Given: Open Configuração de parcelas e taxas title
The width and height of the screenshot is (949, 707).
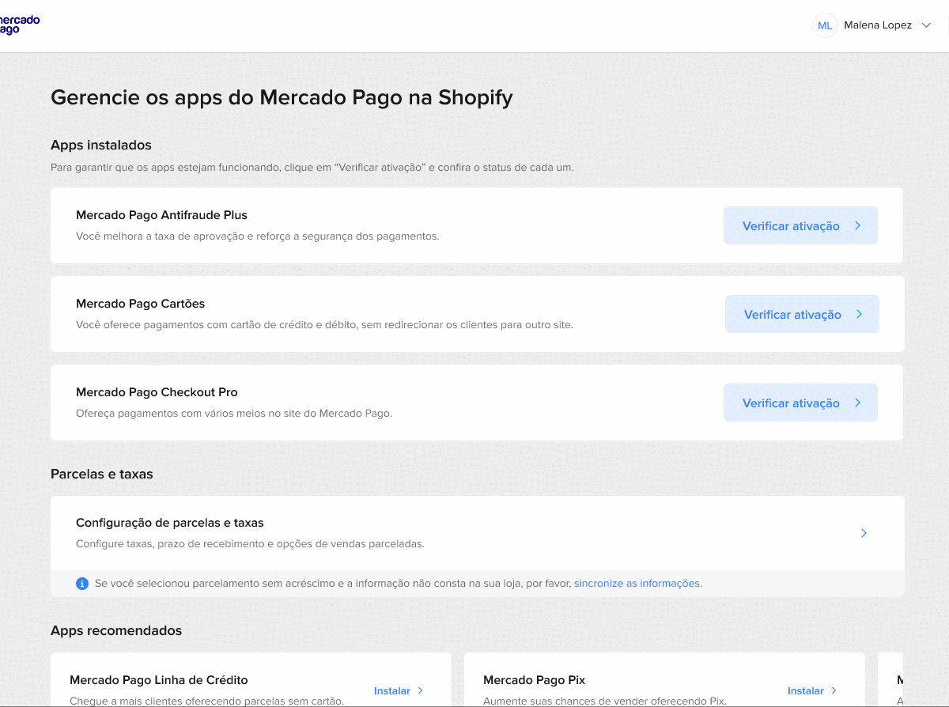Looking at the screenshot, I should [x=169, y=523].
